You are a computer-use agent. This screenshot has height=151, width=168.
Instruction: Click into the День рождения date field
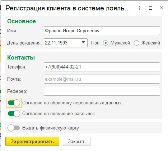click(x=62, y=43)
